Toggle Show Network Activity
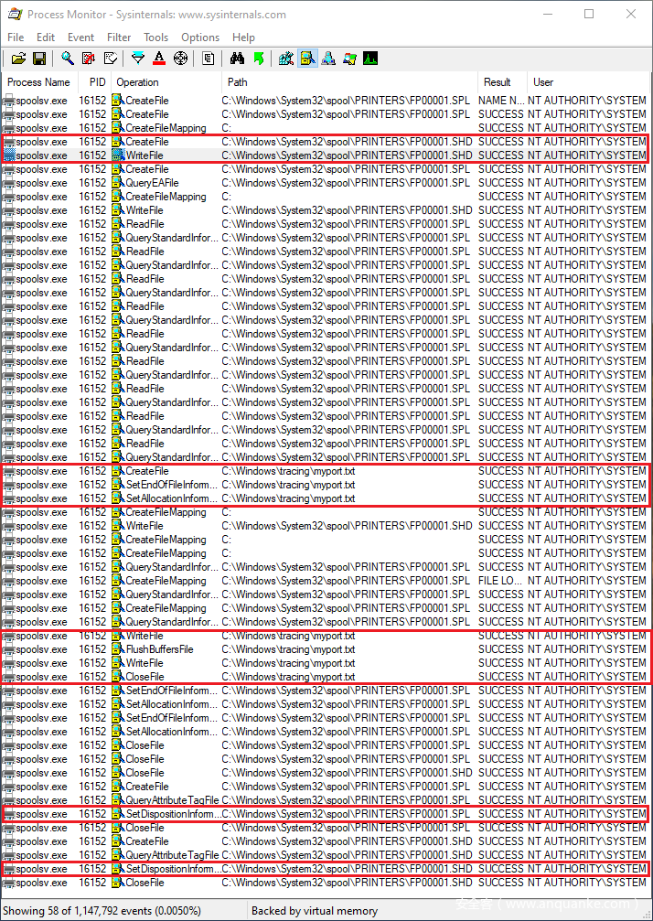The image size is (653, 921). [328, 59]
